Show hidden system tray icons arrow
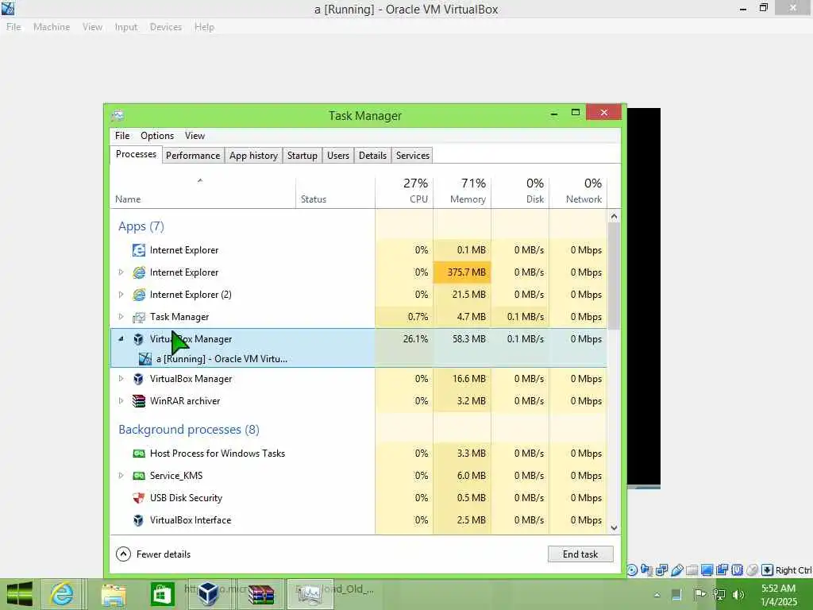This screenshot has height=610, width=813. 657,595
